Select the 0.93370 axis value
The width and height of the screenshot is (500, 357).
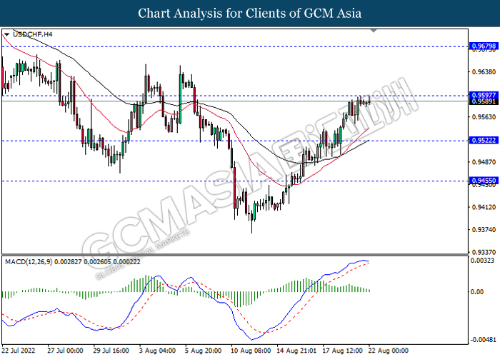pos(484,253)
